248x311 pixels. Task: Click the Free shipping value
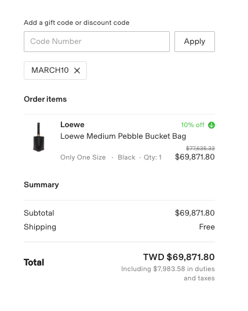click(x=207, y=227)
